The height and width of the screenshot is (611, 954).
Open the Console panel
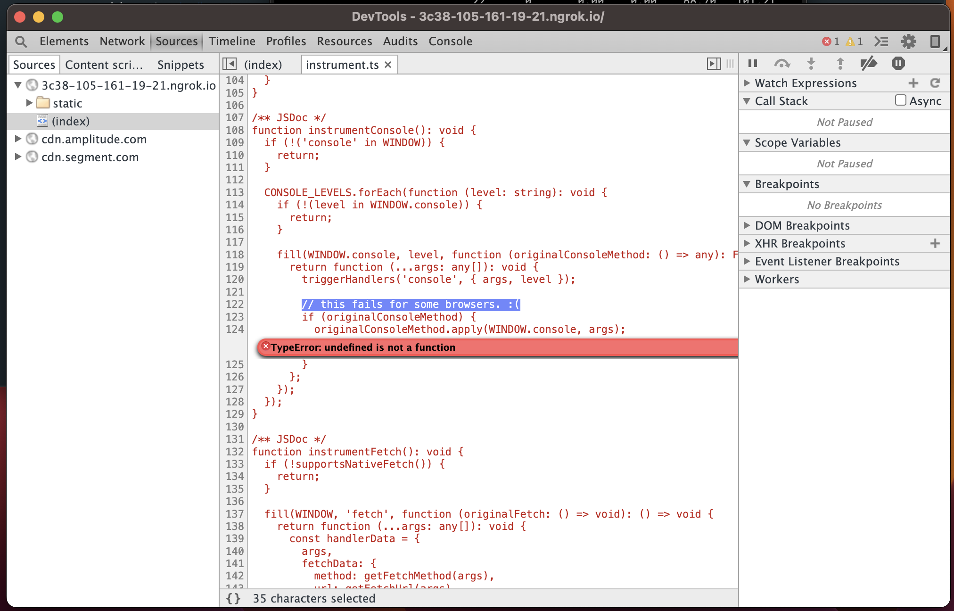pos(450,41)
